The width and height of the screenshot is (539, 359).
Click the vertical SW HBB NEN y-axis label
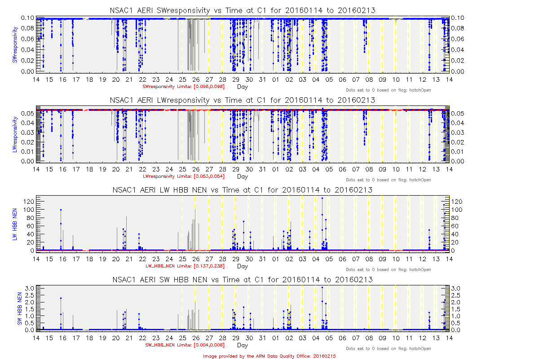[x=20, y=309]
